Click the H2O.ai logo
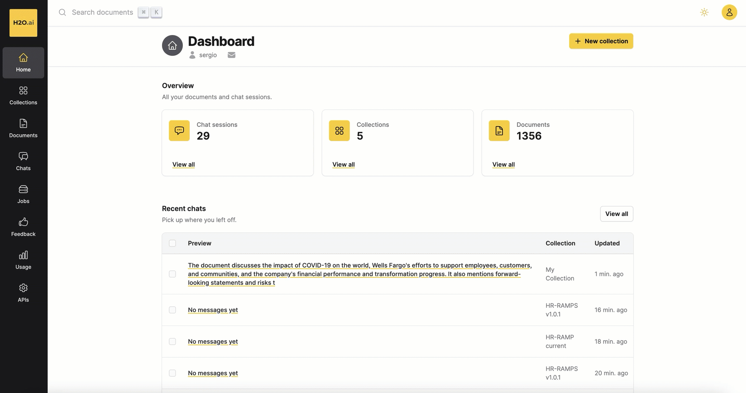 click(x=23, y=23)
